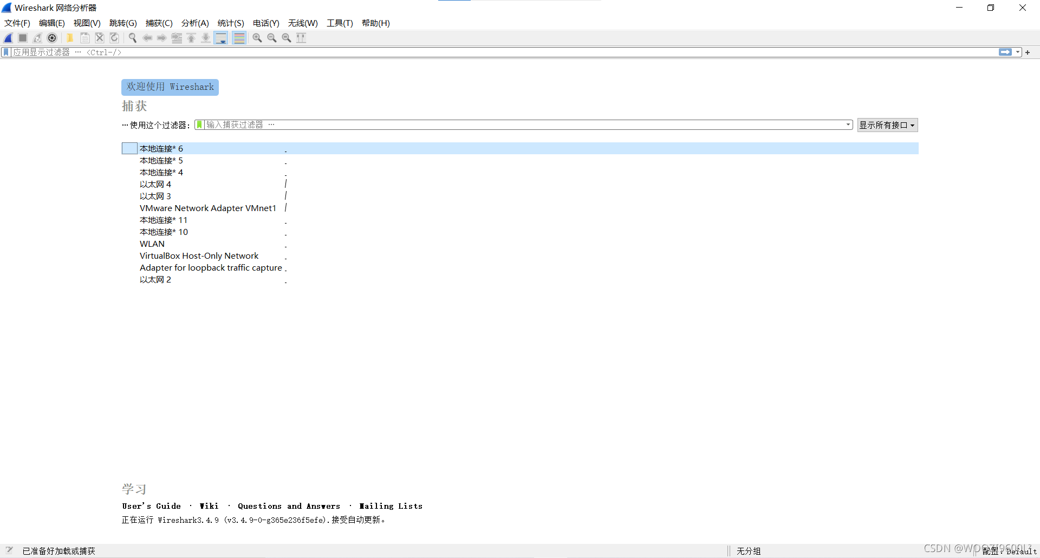Click the status bar expert info icon

point(9,550)
